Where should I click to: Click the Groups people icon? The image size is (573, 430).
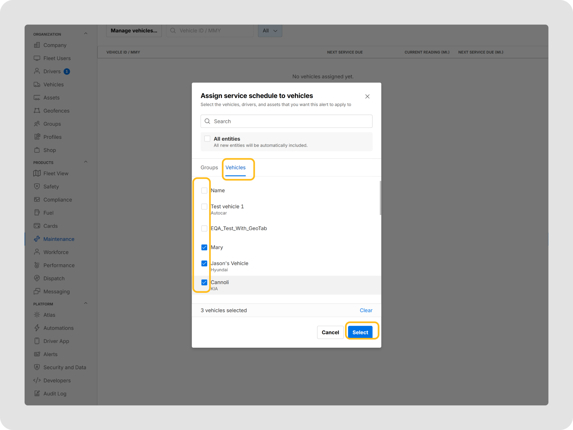(37, 124)
